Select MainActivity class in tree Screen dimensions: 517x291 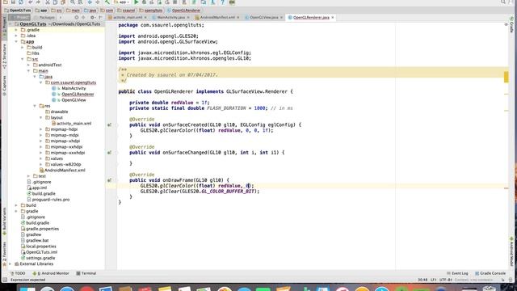tap(74, 88)
